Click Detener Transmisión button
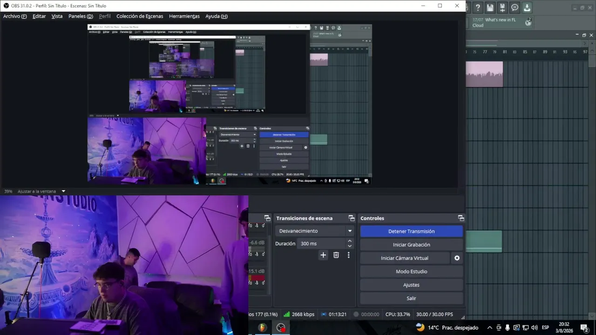Screen dimensions: 596x335 coord(412,231)
